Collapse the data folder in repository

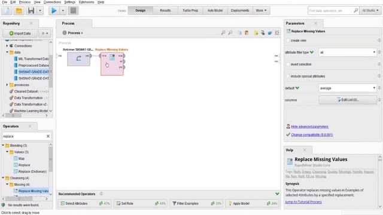click(7, 52)
